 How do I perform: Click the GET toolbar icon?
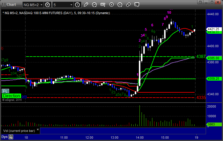click(103, 5)
